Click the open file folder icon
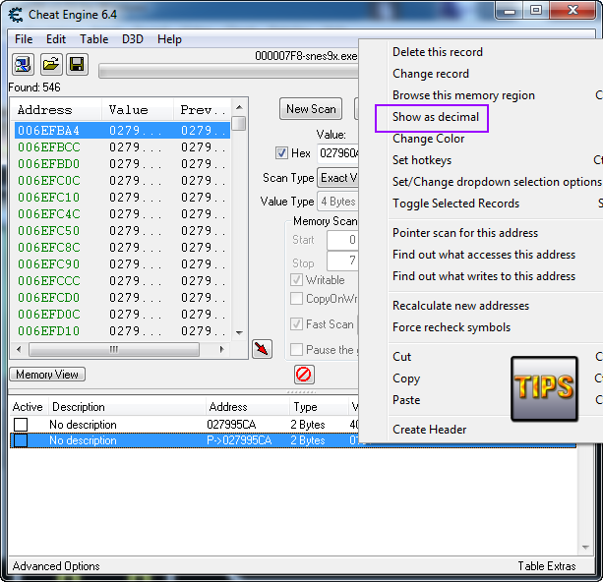This screenshot has width=603, height=582. coord(51,64)
